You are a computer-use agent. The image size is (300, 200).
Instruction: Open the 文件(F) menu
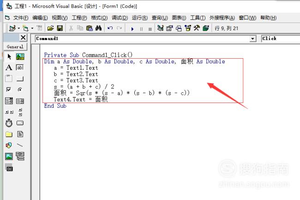click(x=21, y=18)
